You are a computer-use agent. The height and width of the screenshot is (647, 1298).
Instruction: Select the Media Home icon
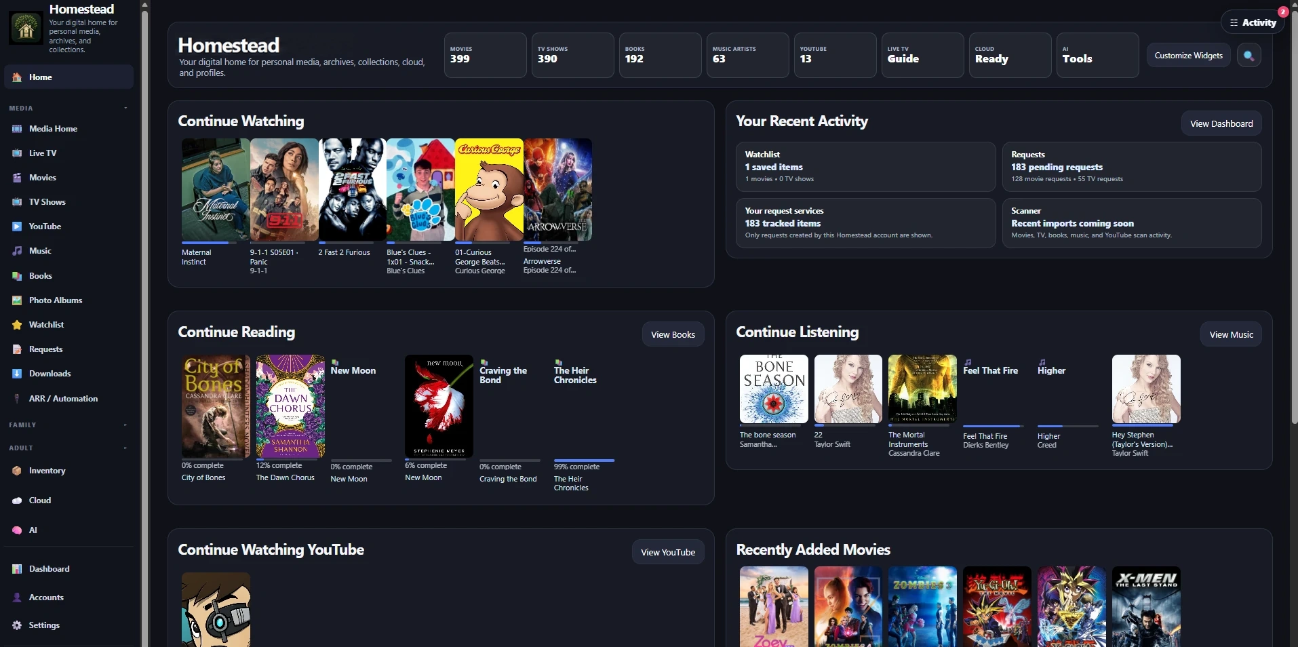[17, 129]
